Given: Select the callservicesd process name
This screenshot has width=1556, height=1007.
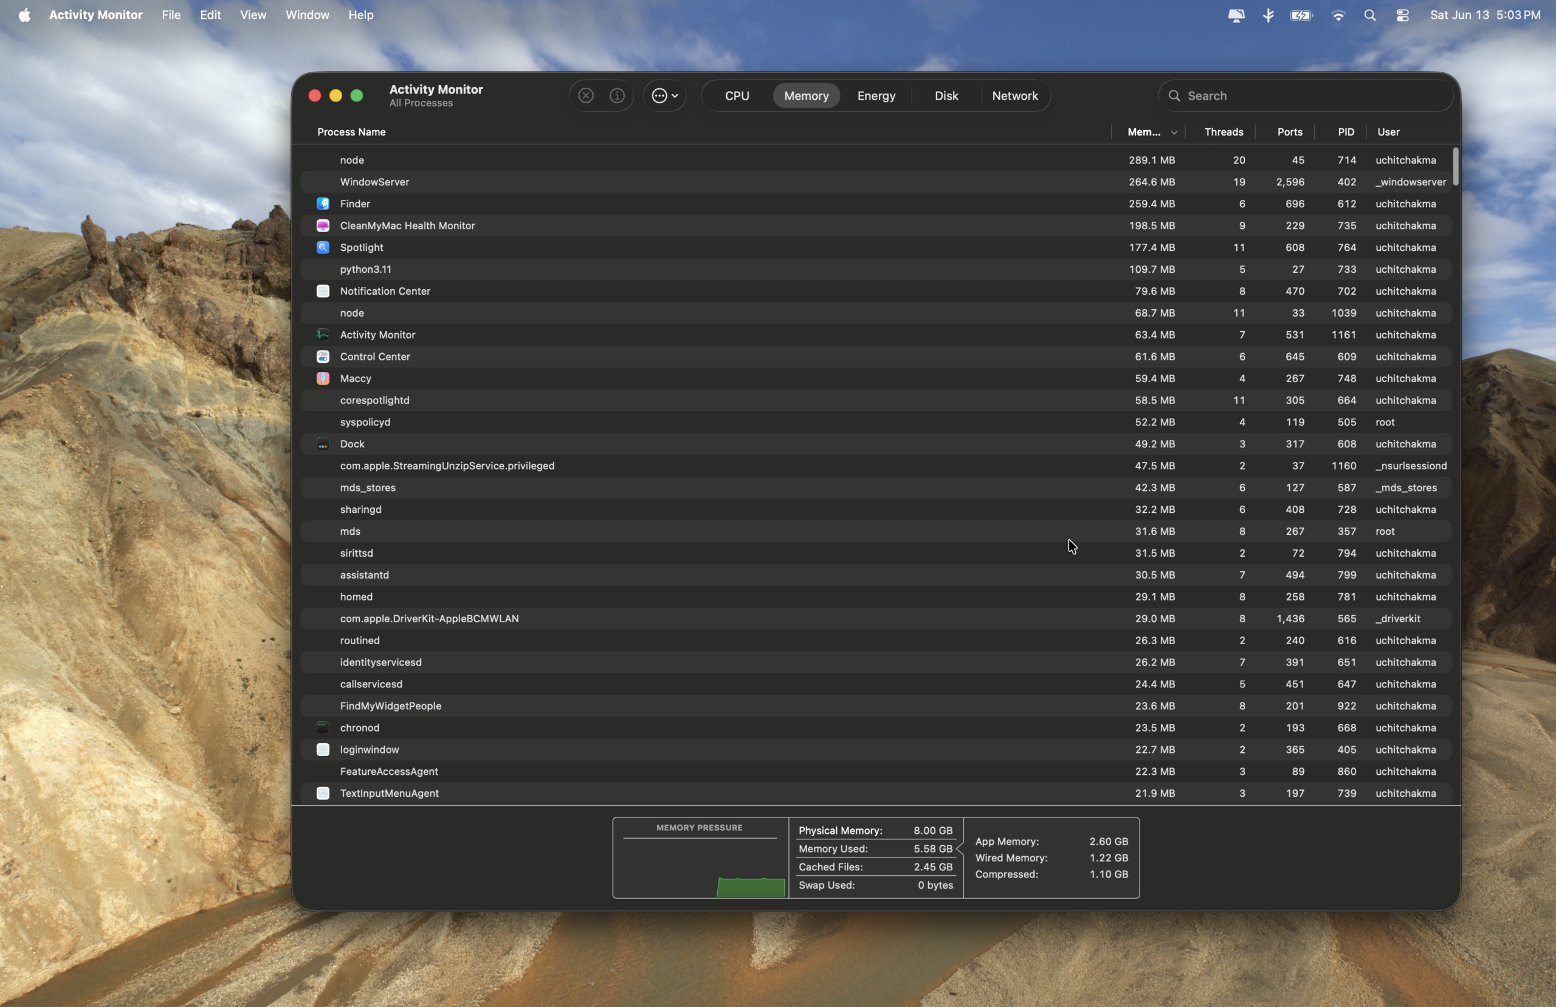Looking at the screenshot, I should tap(371, 684).
